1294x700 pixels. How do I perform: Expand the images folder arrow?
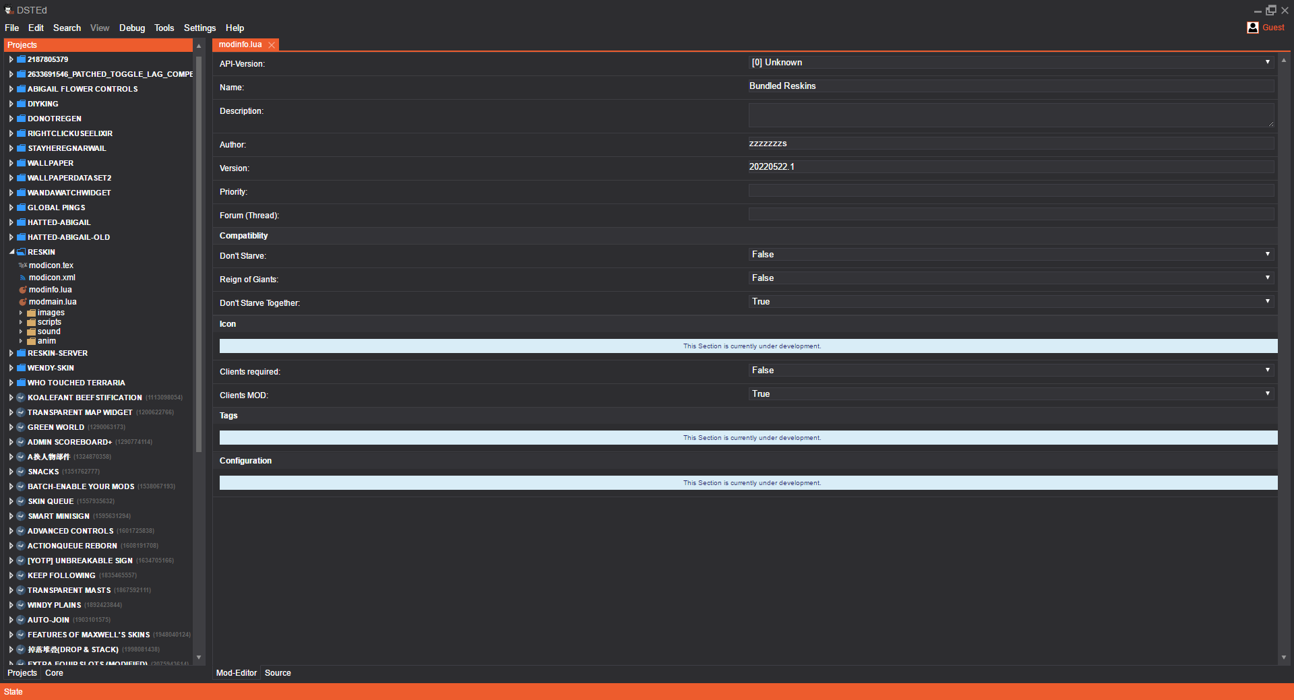pos(21,313)
